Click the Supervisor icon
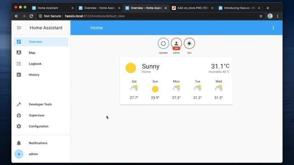Viewport: 294px width, 165px height. pos(19,115)
